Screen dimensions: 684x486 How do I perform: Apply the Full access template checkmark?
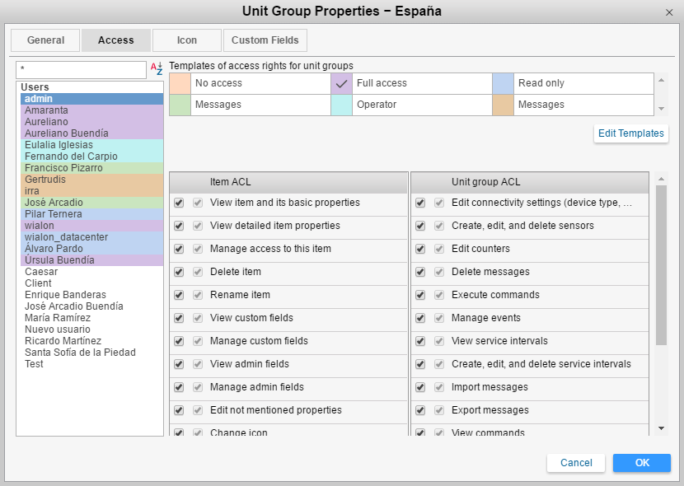[x=342, y=83]
